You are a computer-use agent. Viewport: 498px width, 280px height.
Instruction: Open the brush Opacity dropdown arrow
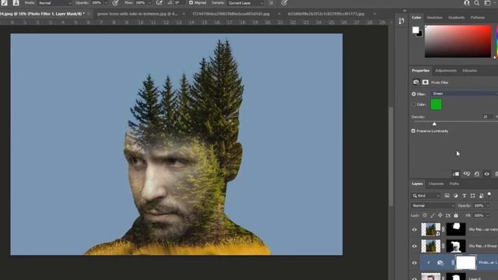tap(106, 3)
